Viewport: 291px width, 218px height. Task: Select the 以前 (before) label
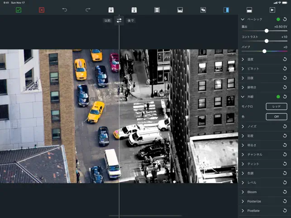(x=107, y=20)
